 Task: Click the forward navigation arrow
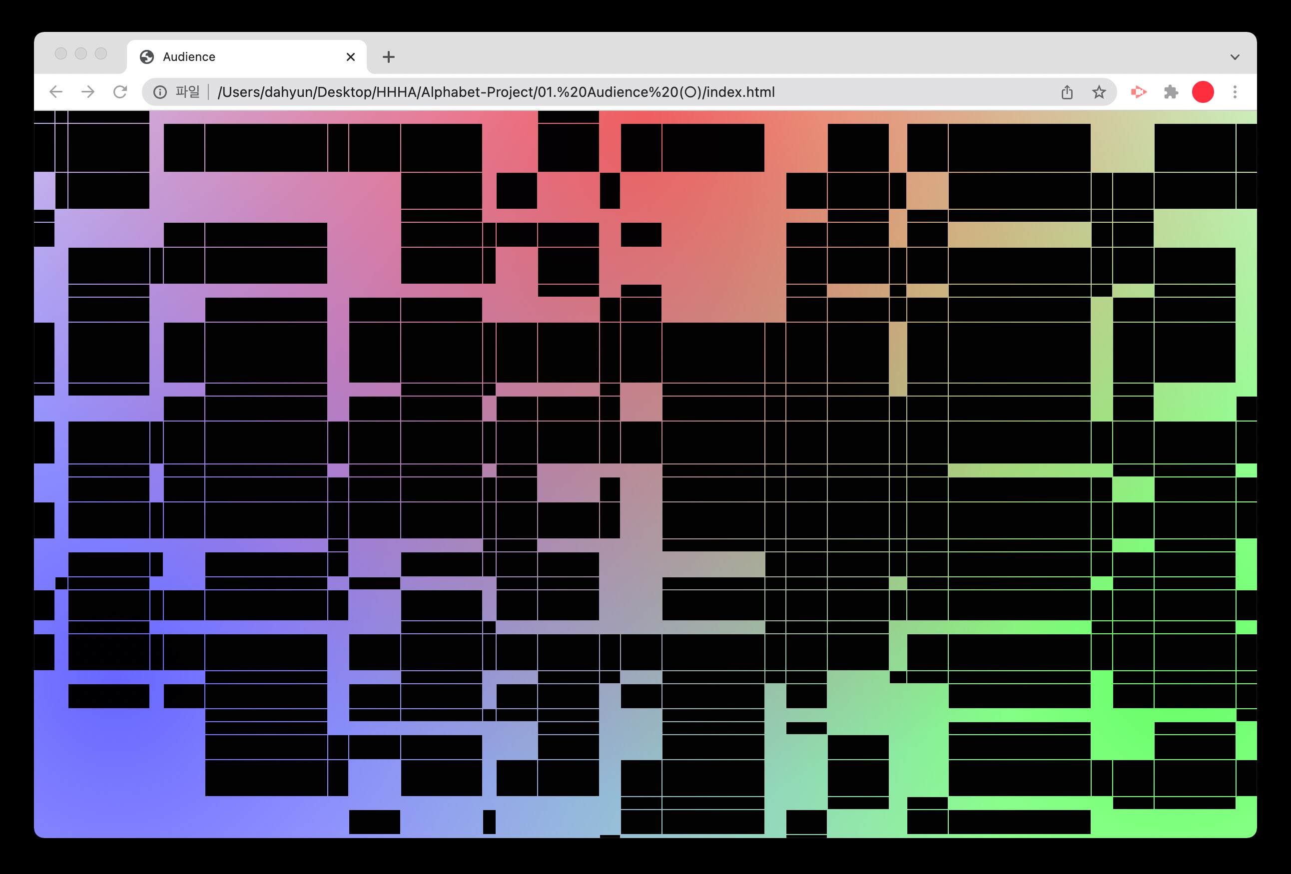click(x=88, y=92)
